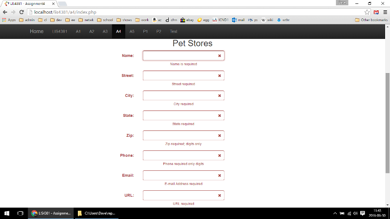Open the taskbar clock and date
Screen dimensions: 390x219
point(377,213)
